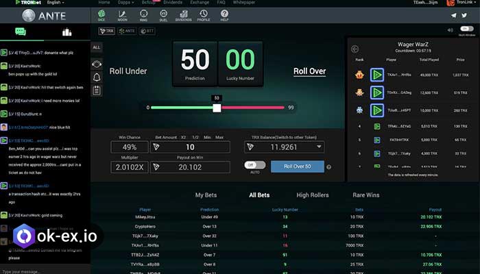
Task: Click the Multiplier field
Action: (x=130, y=167)
